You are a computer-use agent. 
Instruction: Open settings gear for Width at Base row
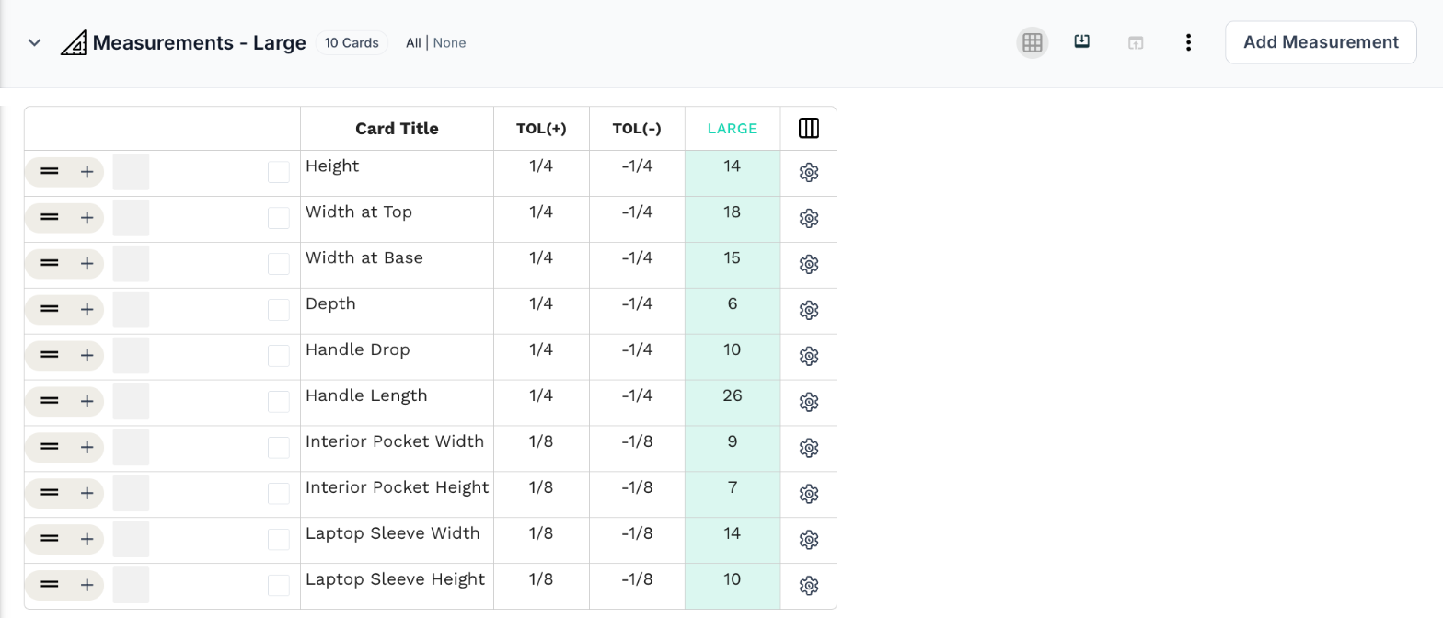809,264
